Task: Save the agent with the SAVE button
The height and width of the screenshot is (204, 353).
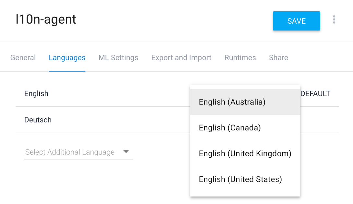Action: click(x=296, y=21)
